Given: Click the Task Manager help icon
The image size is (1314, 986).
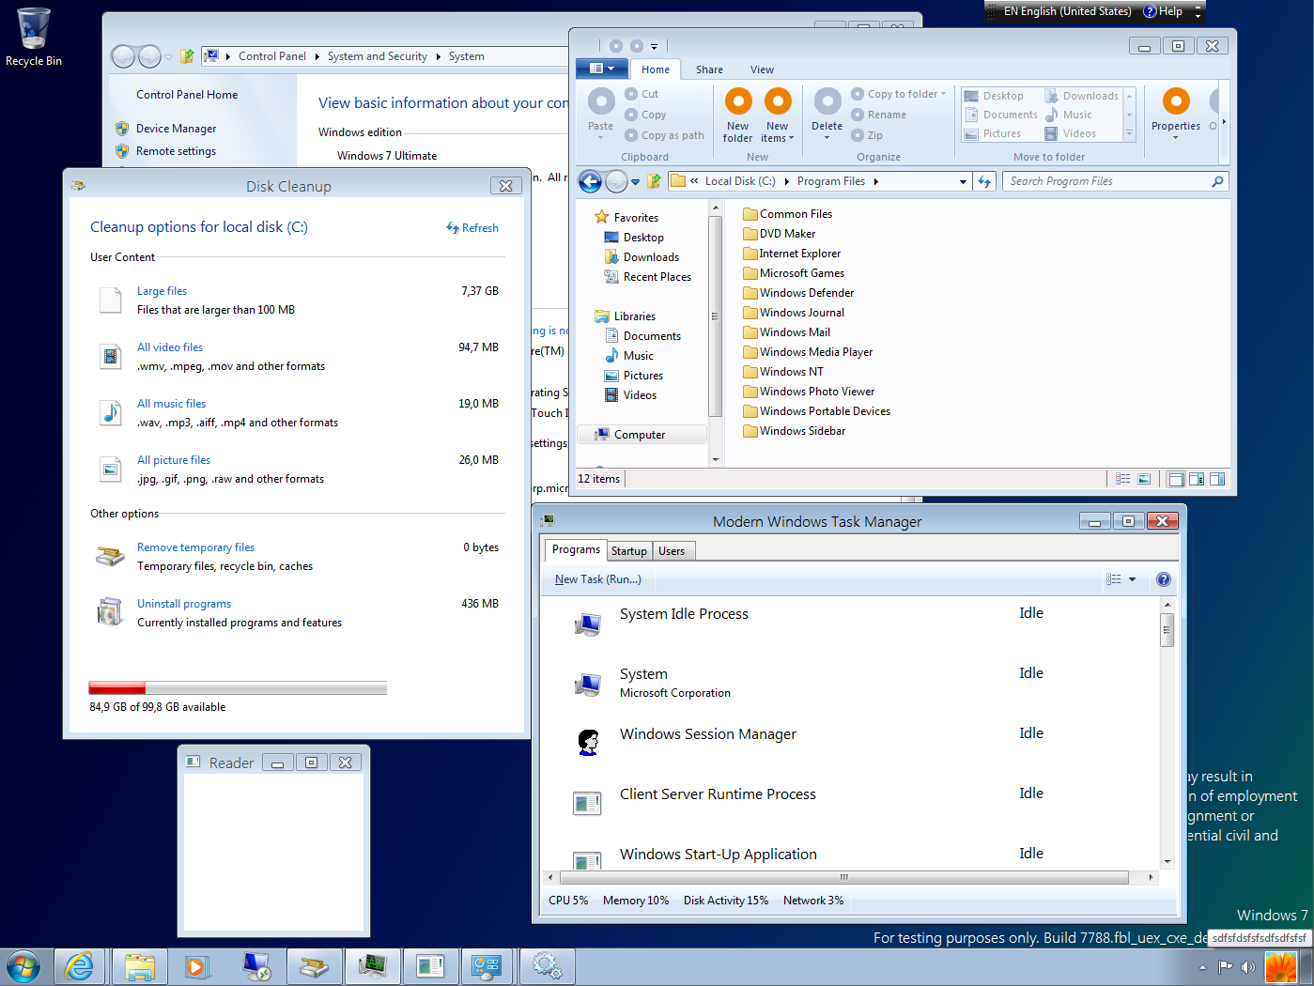Looking at the screenshot, I should [x=1163, y=579].
